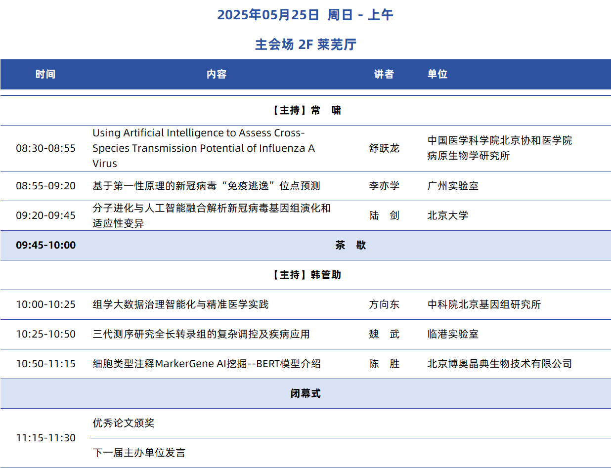Viewport: 611px width, 468px height.
Task: Click the 讲者 column header
Action: click(x=384, y=74)
